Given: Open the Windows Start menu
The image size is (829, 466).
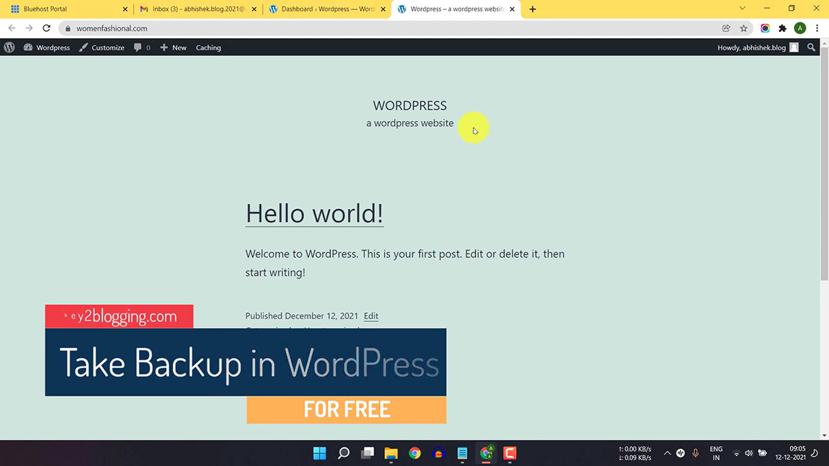Looking at the screenshot, I should [x=320, y=453].
